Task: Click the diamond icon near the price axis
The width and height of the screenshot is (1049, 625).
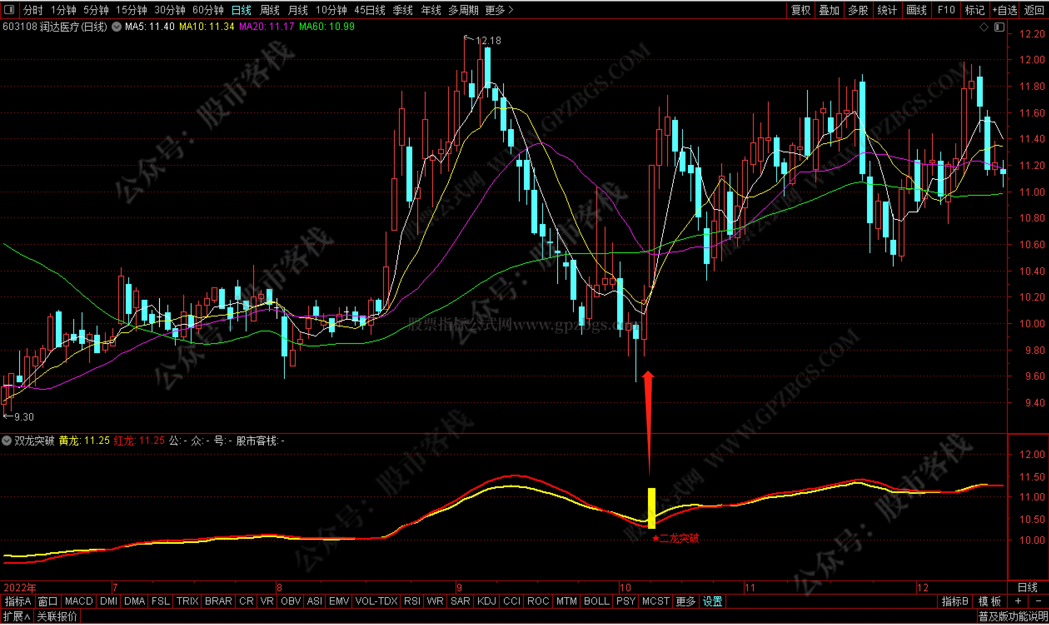Action: (x=984, y=27)
